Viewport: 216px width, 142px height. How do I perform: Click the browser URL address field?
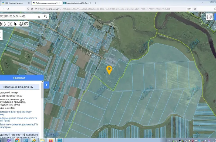pos(104,9)
